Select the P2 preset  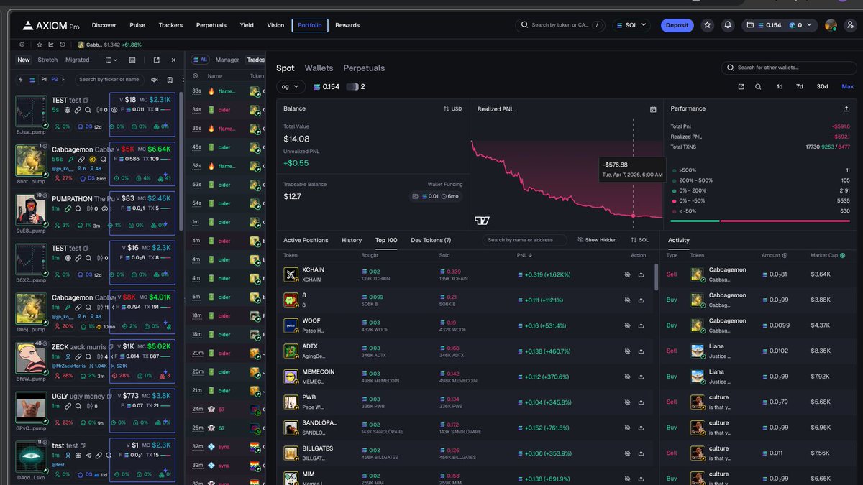55,80
